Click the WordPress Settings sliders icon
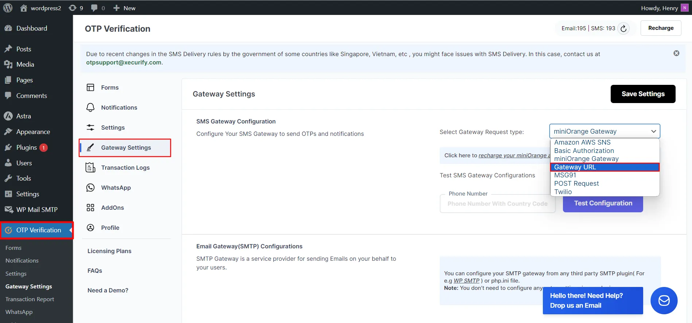 pos(8,194)
